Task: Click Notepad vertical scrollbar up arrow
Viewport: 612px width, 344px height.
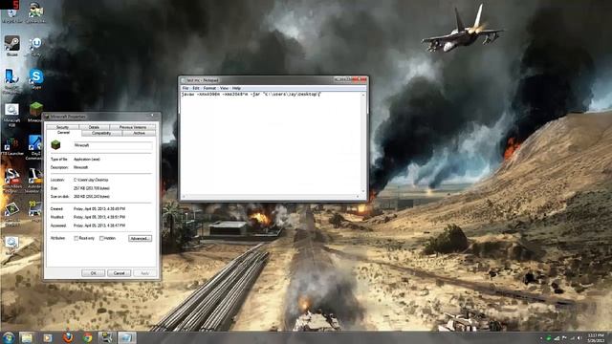Action: (x=363, y=95)
